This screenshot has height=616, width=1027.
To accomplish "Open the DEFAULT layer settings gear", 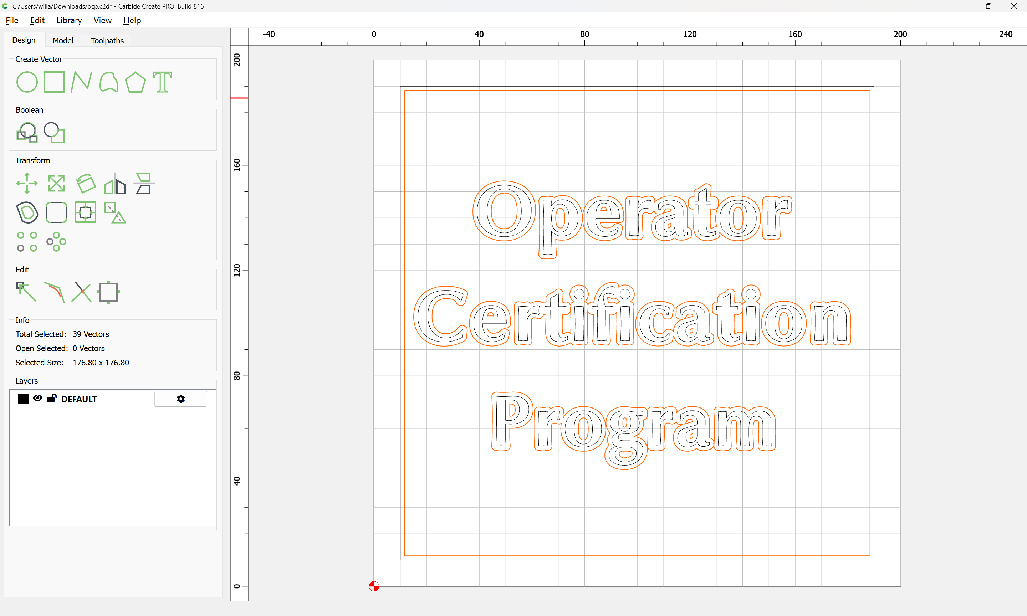I will (180, 399).
